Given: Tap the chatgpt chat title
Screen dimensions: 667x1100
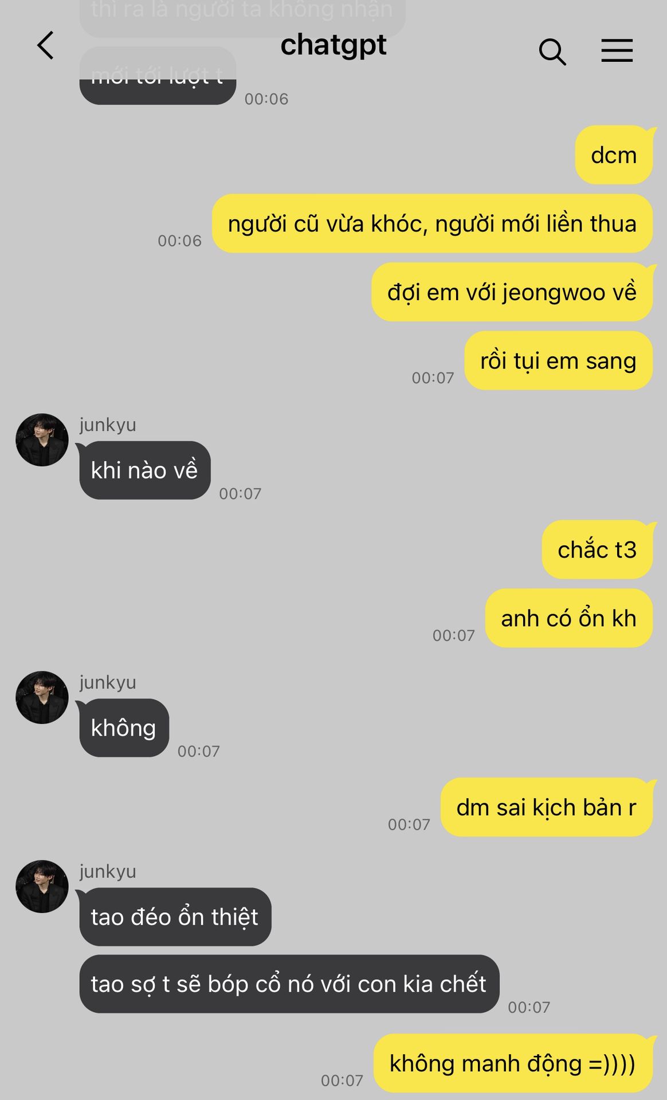Looking at the screenshot, I should 333,45.
